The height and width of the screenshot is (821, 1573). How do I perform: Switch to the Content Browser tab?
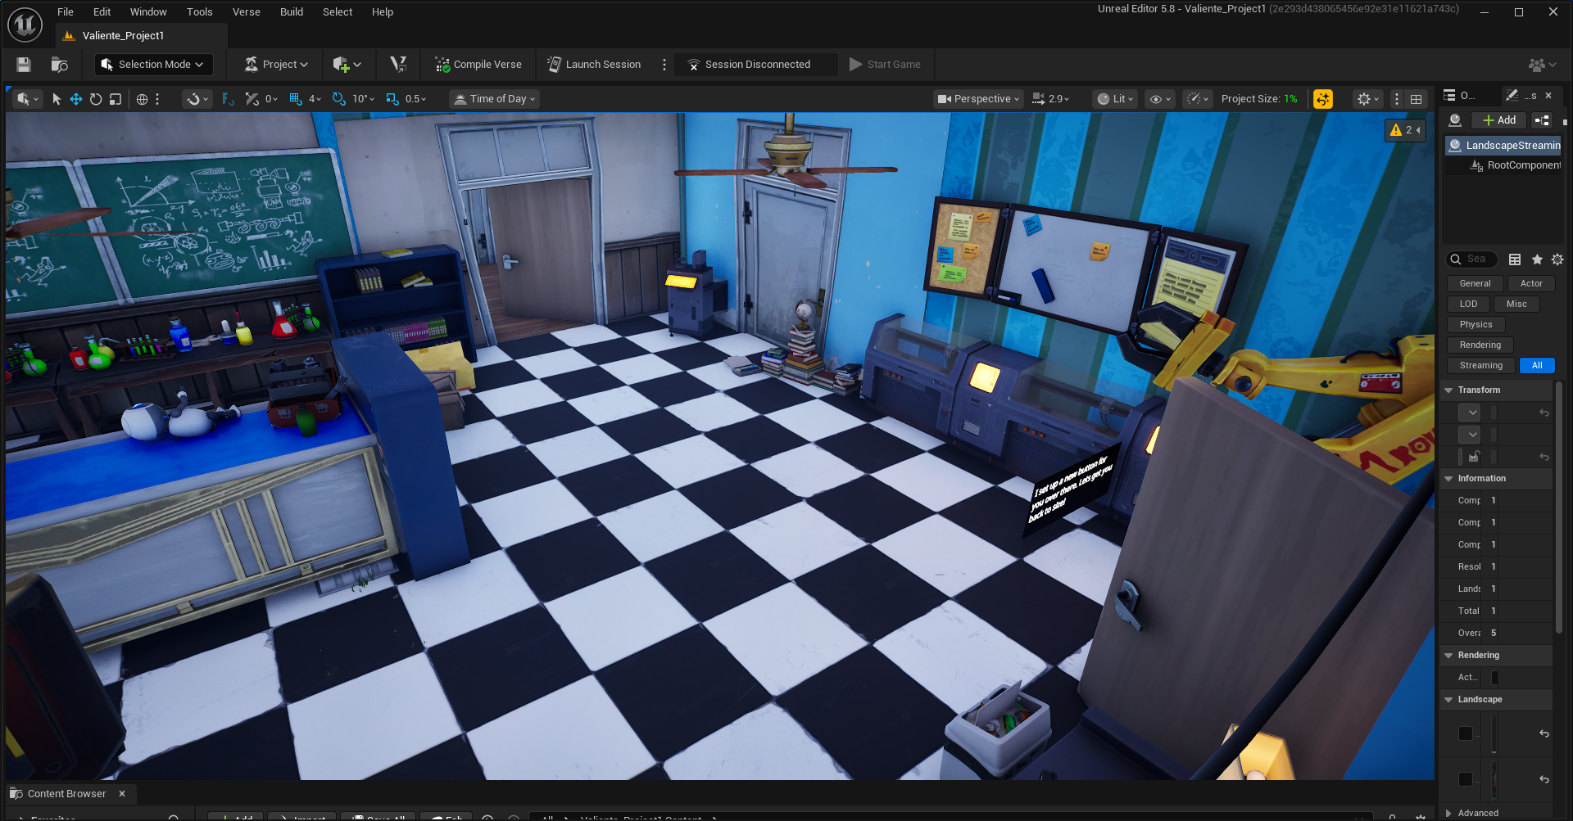pyautogui.click(x=66, y=794)
